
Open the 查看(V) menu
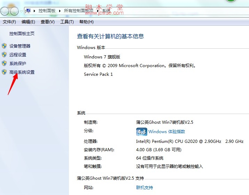[47, 22]
